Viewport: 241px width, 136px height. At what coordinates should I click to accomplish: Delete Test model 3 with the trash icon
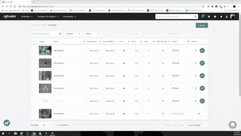[x=196, y=76]
